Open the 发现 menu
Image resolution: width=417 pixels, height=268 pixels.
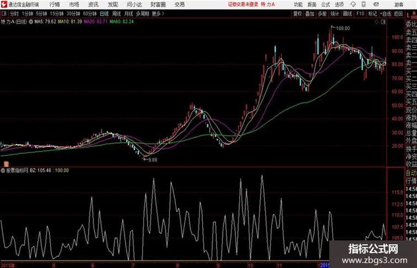pos(113,4)
